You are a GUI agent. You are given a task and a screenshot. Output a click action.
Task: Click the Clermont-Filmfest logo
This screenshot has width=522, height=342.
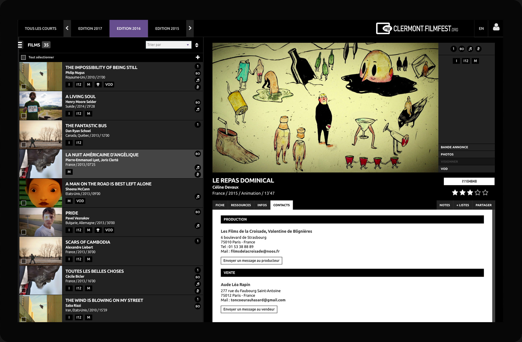[417, 29]
